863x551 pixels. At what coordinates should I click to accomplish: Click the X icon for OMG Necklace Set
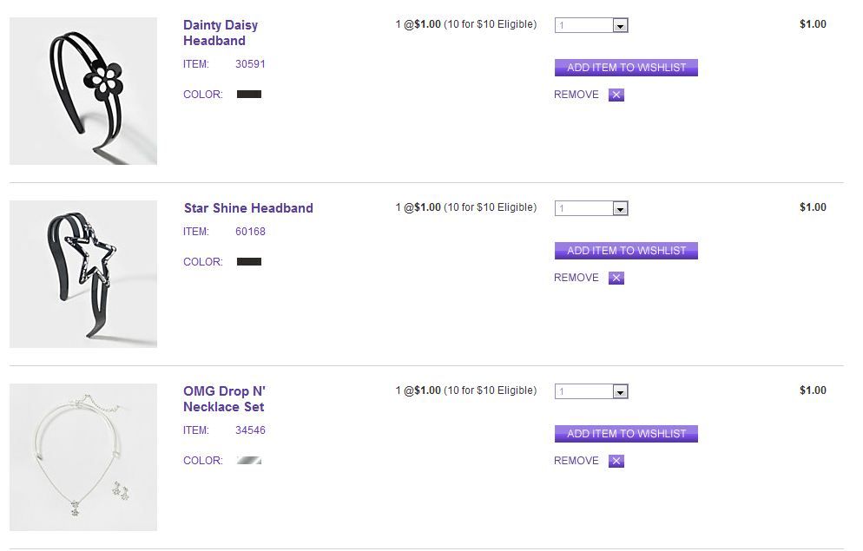(x=616, y=462)
